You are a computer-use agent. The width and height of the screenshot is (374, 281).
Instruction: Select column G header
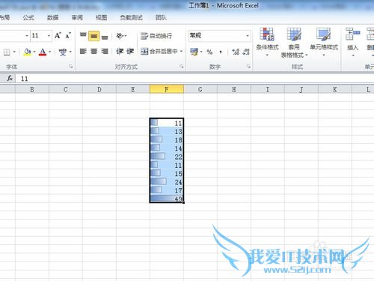200,89
